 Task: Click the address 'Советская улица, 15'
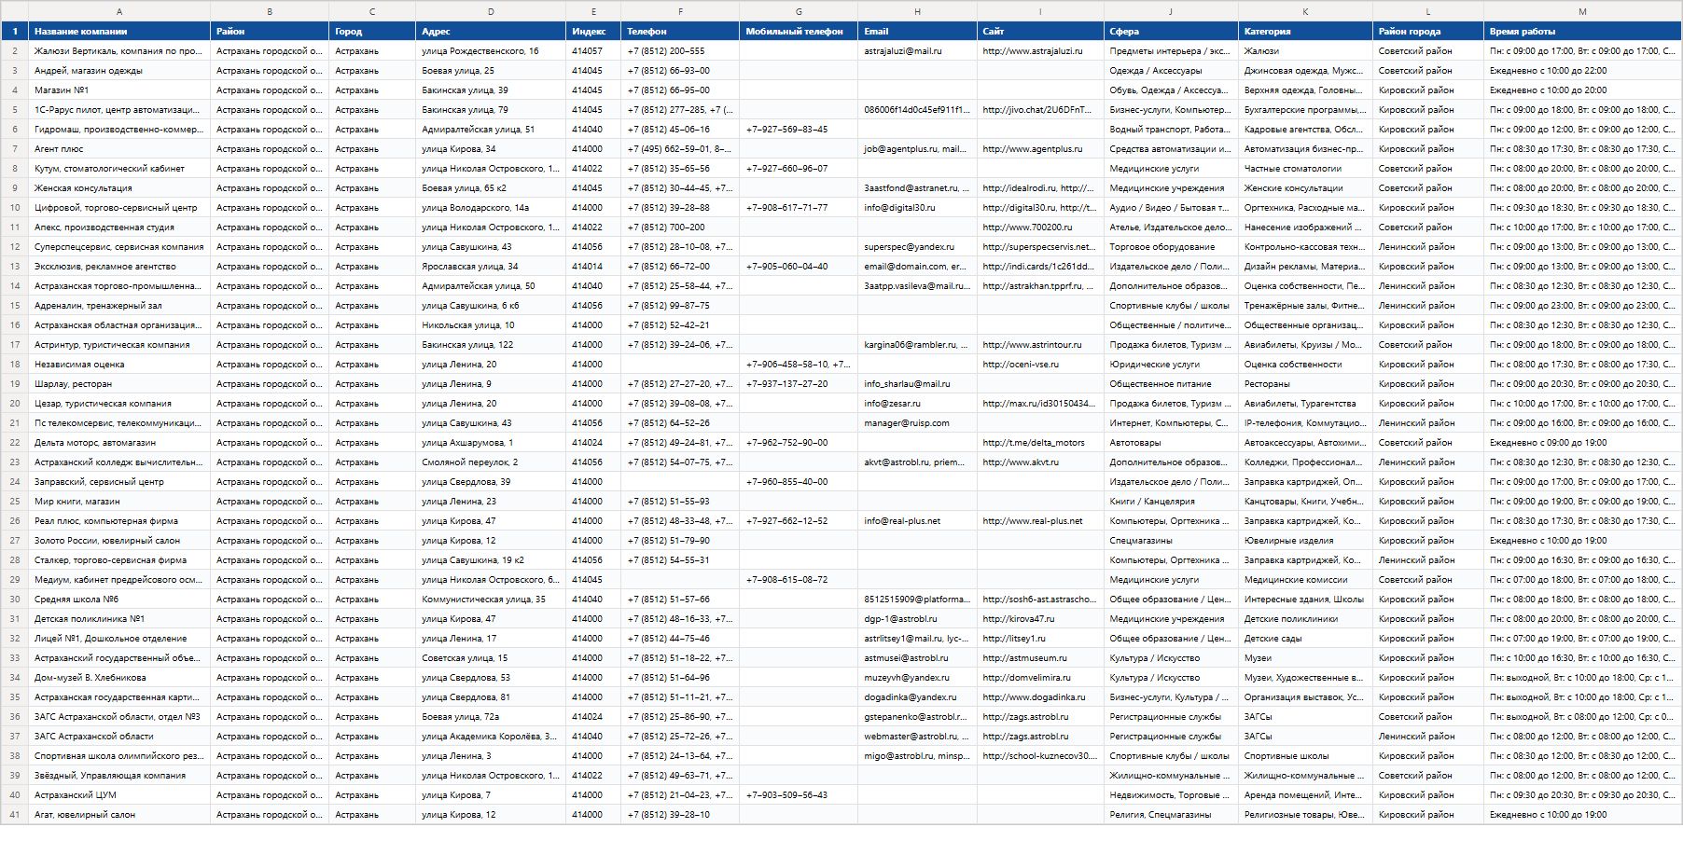point(491,658)
